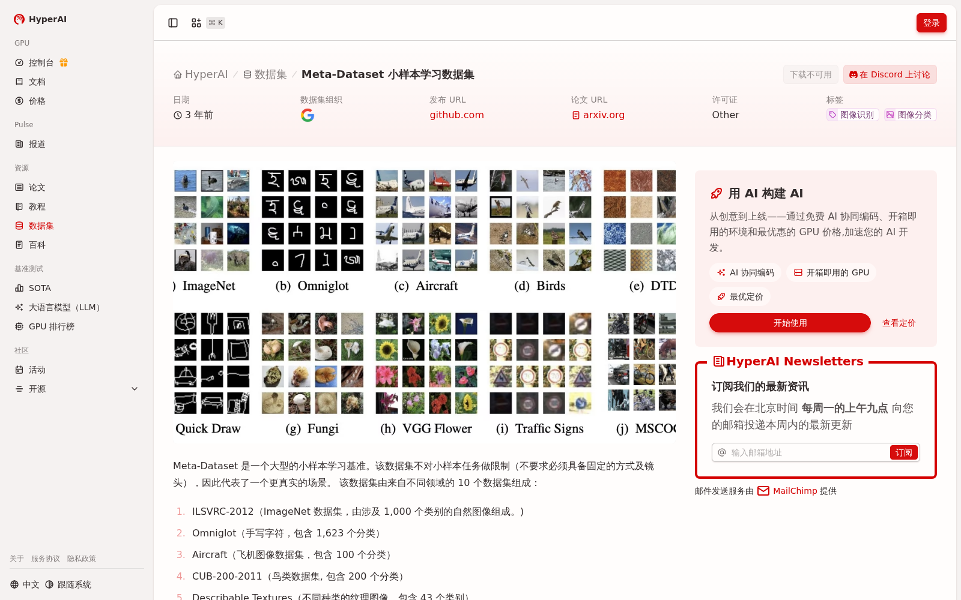Click the 登录 button
This screenshot has height=600, width=961.
931,23
